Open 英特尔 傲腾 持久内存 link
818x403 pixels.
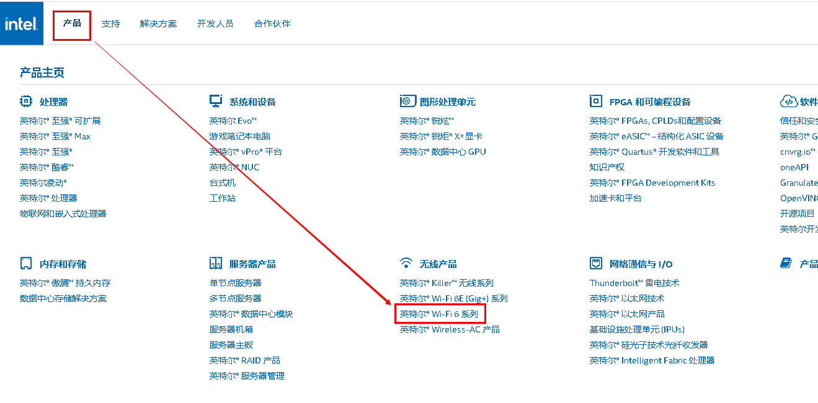(65, 283)
